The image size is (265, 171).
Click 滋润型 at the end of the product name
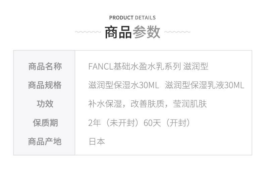197,66
